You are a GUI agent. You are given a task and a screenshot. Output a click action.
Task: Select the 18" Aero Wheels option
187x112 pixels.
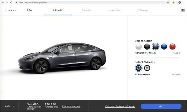(x=139, y=68)
